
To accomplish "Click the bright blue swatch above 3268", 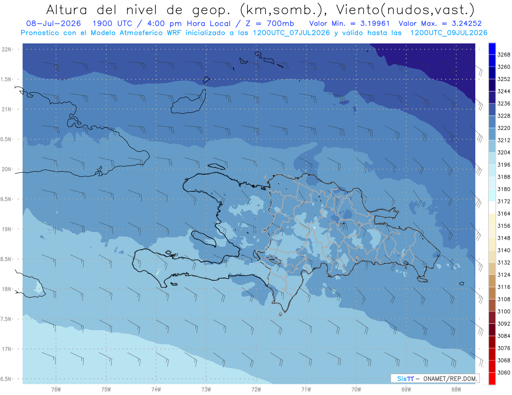I will tap(492, 49).
